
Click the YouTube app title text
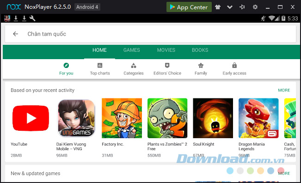[19, 144]
